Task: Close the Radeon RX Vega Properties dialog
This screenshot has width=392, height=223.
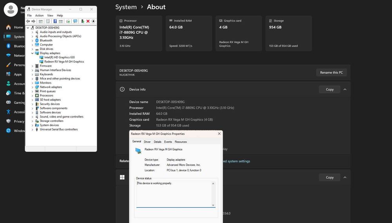Action: tap(219, 134)
